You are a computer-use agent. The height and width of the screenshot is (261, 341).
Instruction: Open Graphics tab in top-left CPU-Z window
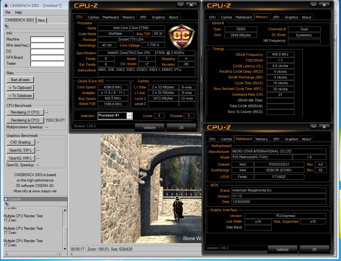point(158,17)
